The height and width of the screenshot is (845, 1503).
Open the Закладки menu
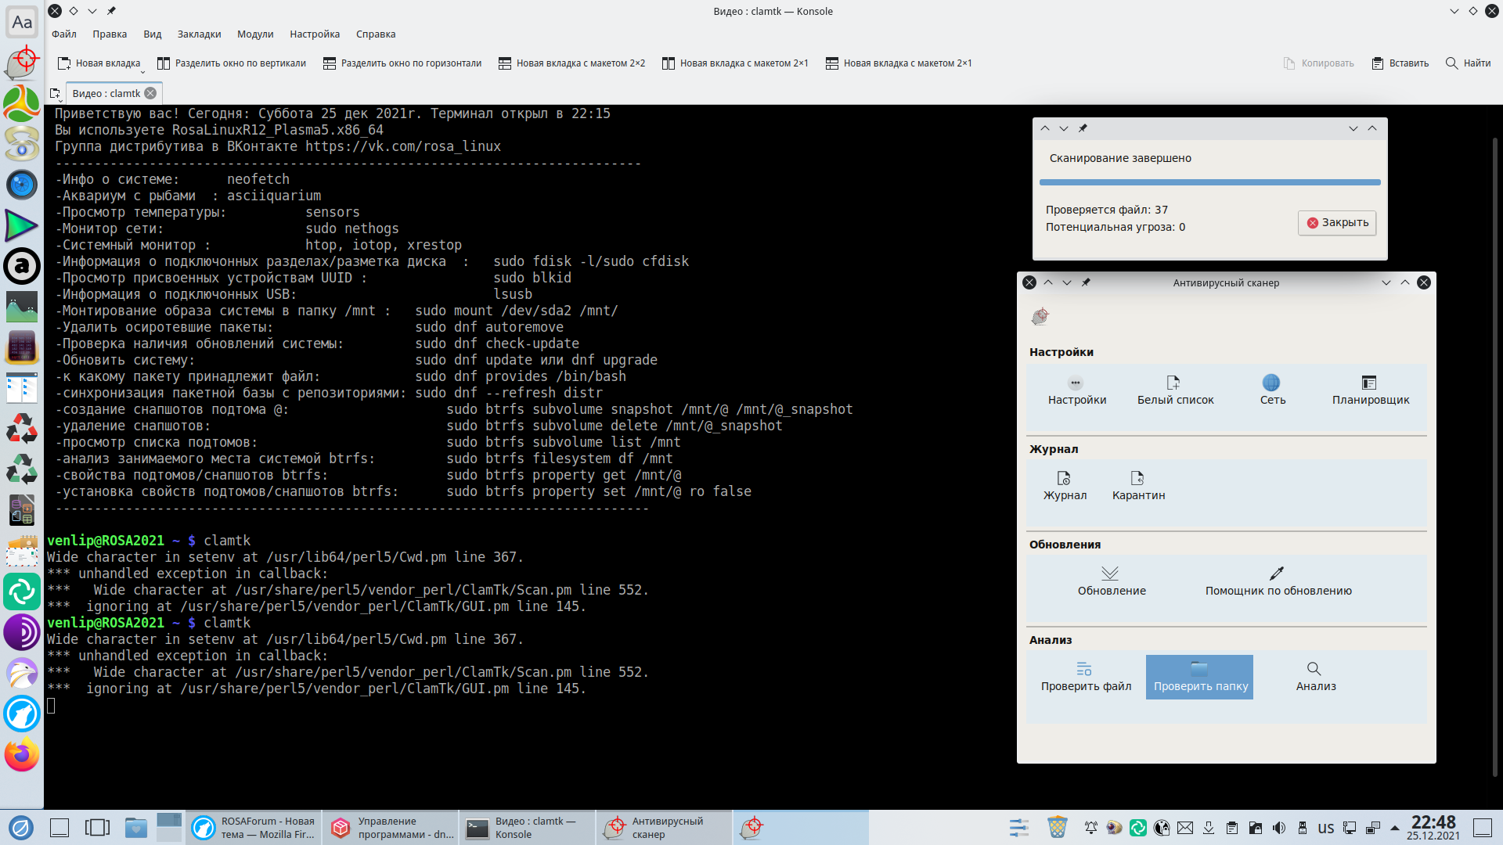199,34
